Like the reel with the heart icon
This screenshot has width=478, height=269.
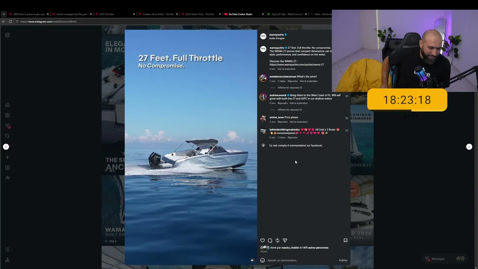263,241
